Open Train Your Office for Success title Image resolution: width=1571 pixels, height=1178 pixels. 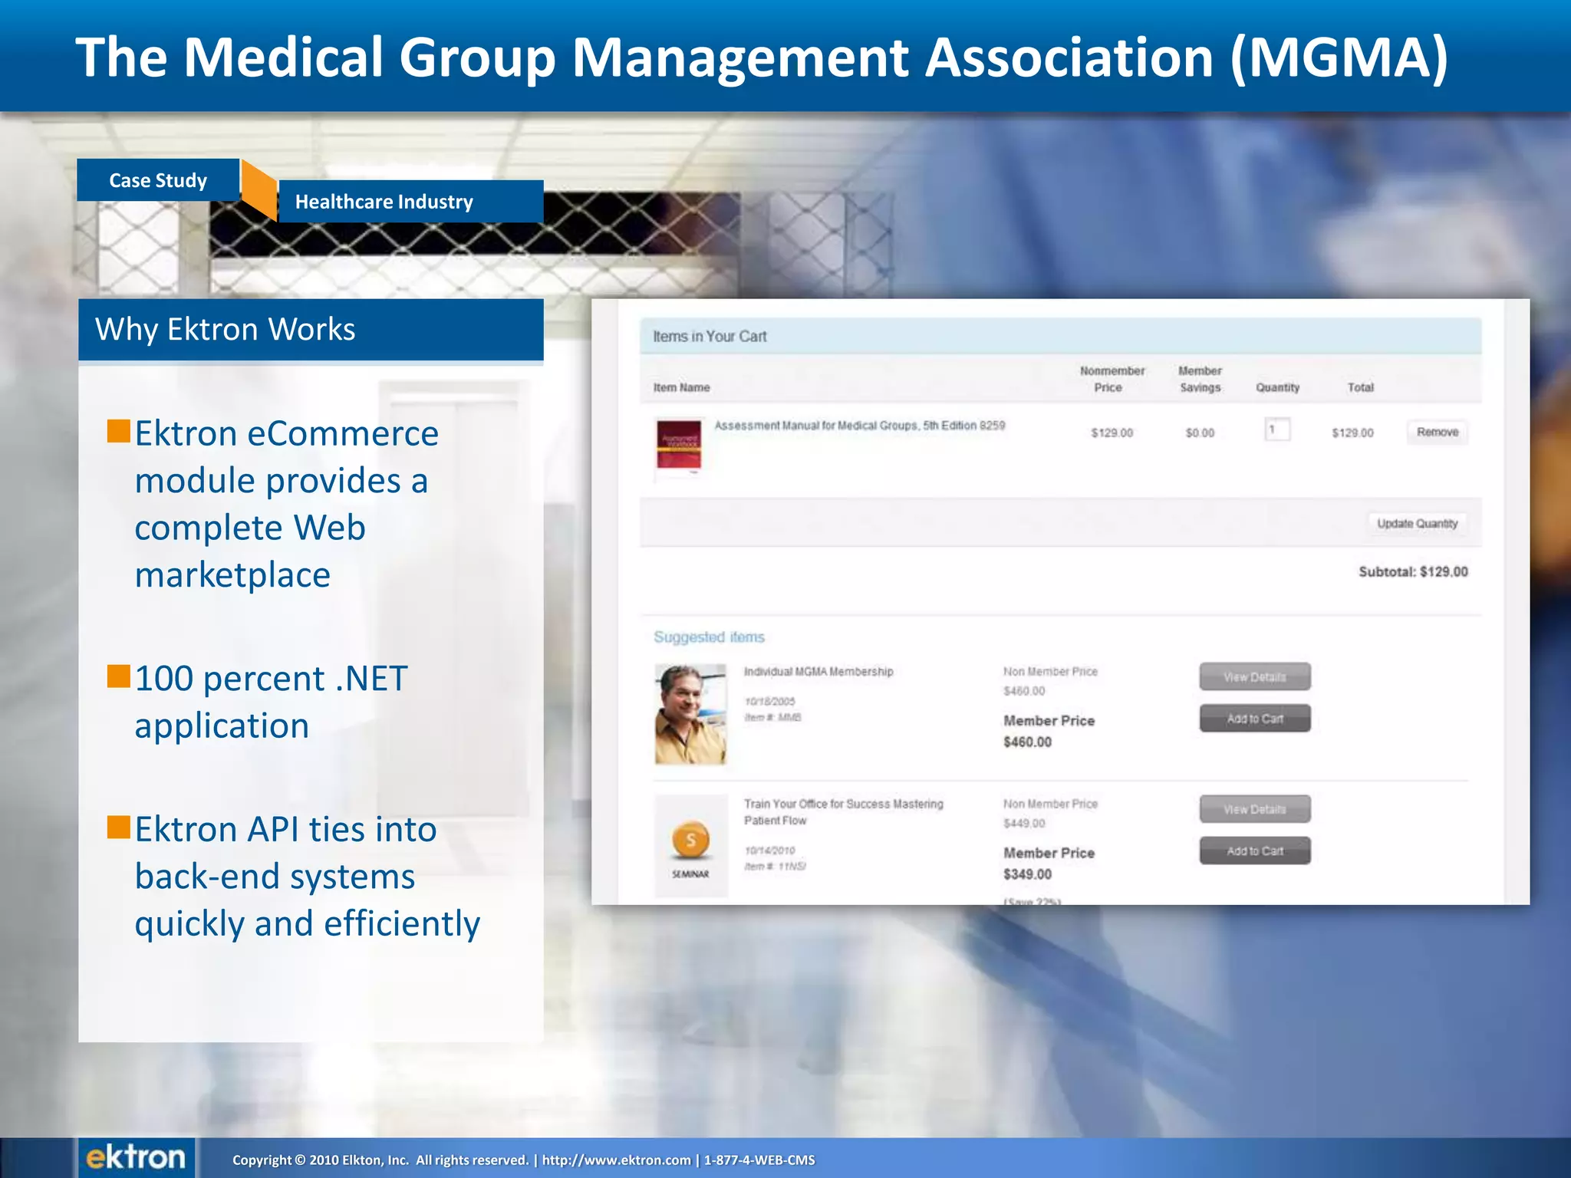coord(843,812)
